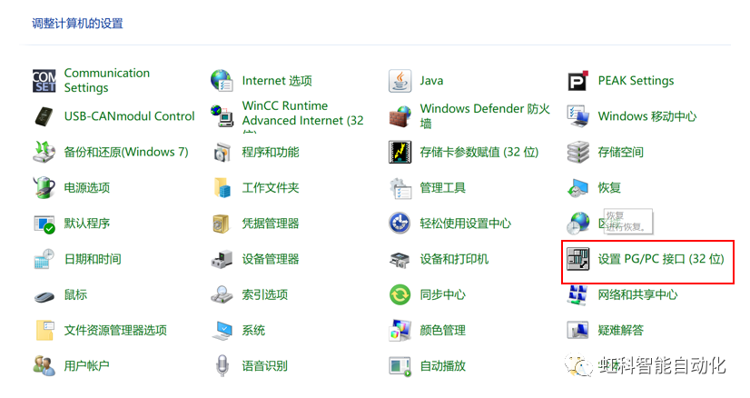The height and width of the screenshot is (398, 750).
Task: Click the 程序和功能 link
Action: pos(271,153)
